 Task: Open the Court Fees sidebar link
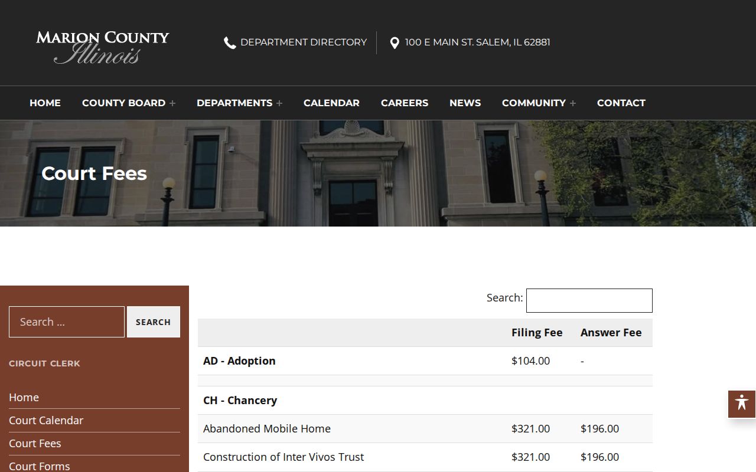click(x=35, y=444)
